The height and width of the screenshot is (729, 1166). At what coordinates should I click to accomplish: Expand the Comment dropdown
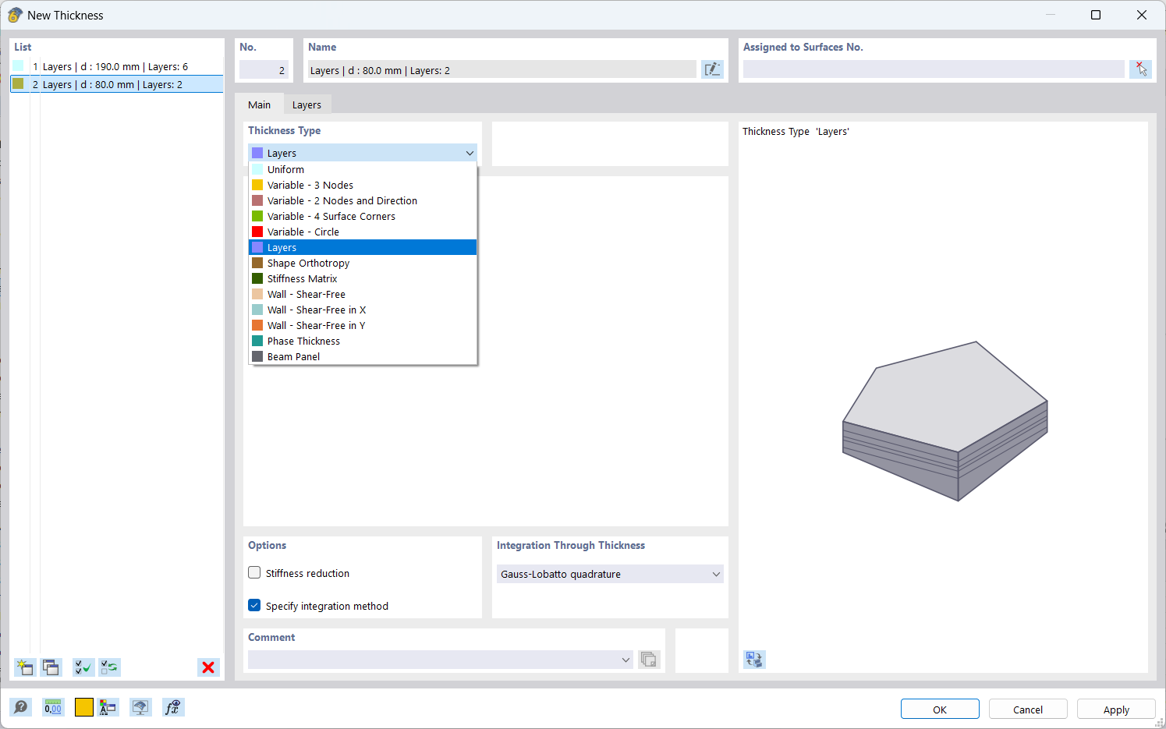tap(626, 660)
